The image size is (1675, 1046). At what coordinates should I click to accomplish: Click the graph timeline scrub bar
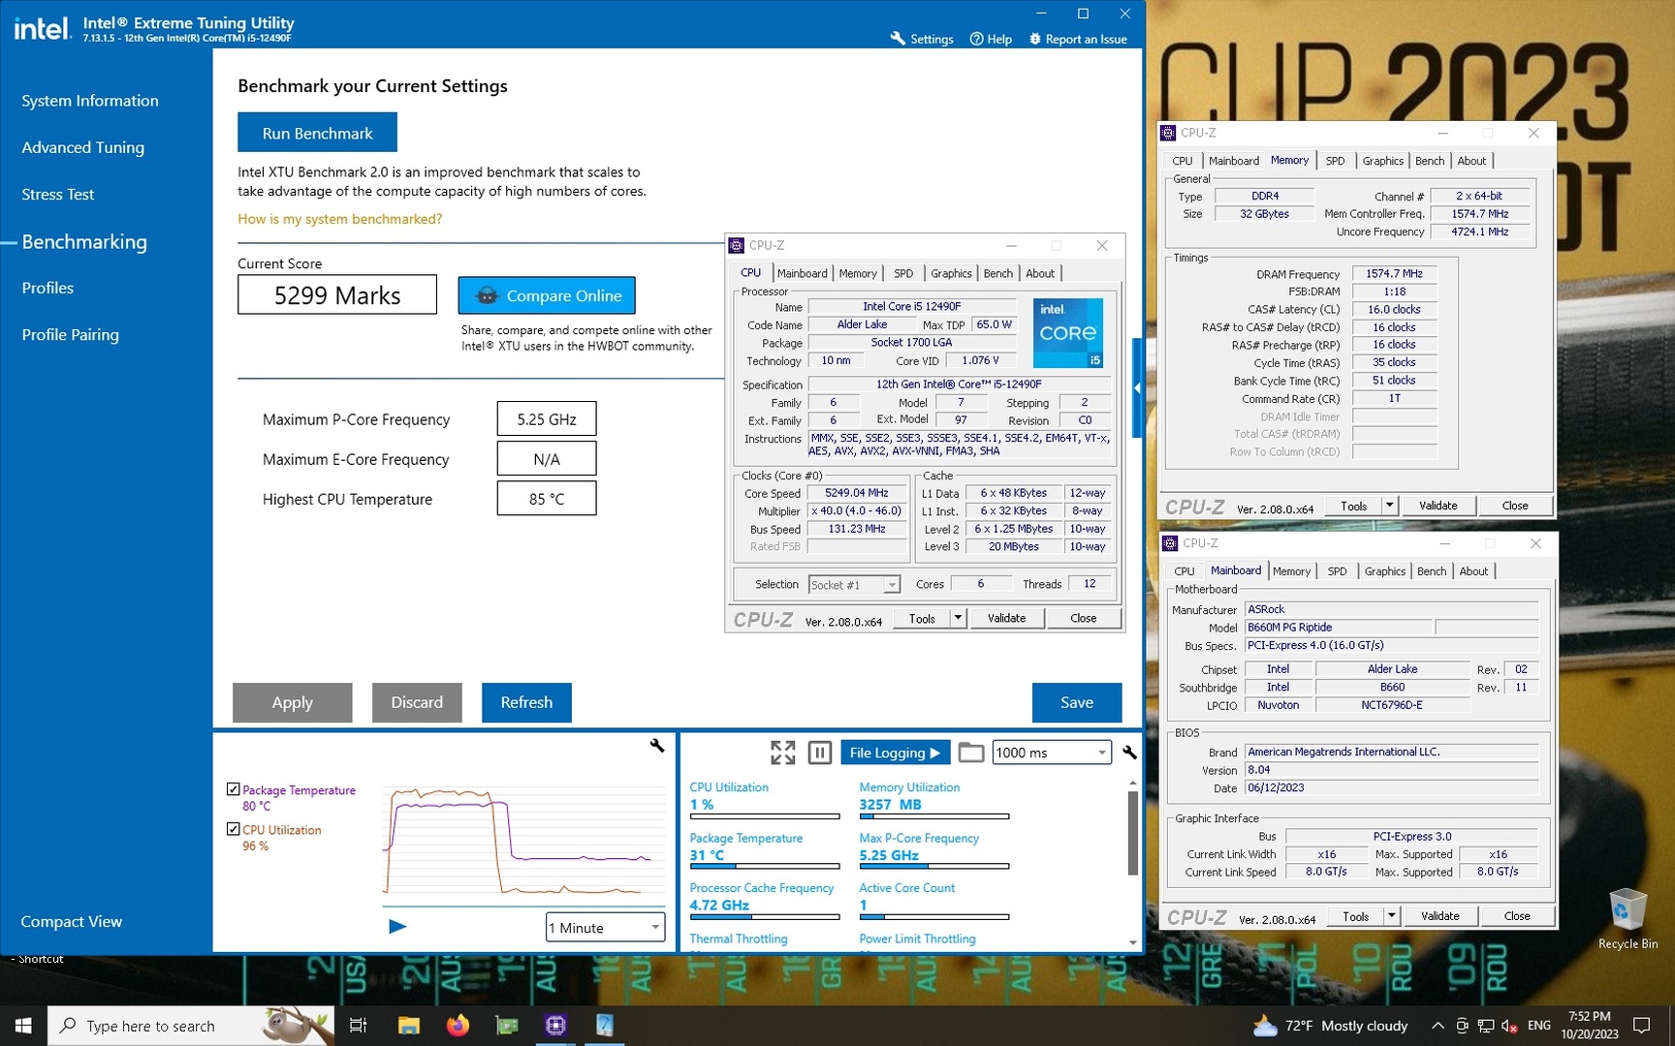point(523,907)
